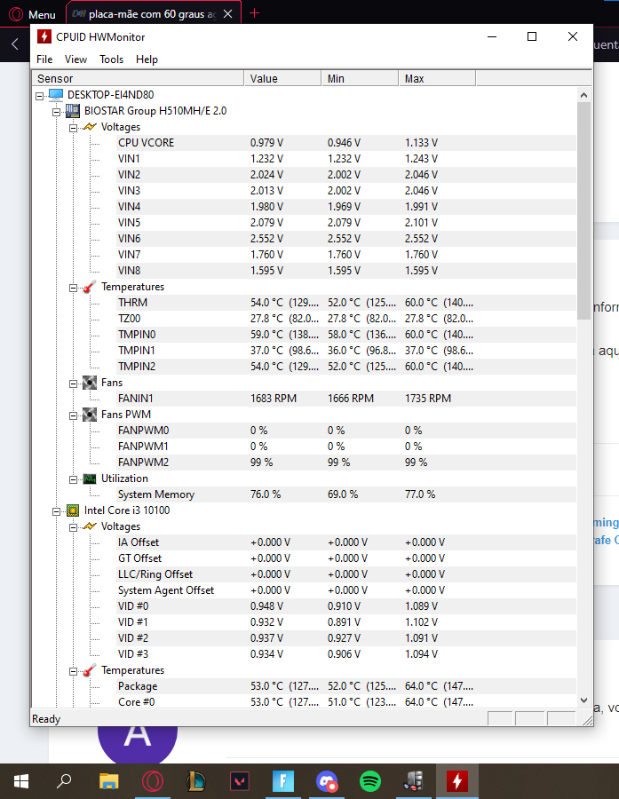This screenshot has height=799, width=619.
Task: Click the Opera Menu button text
Action: click(x=42, y=15)
